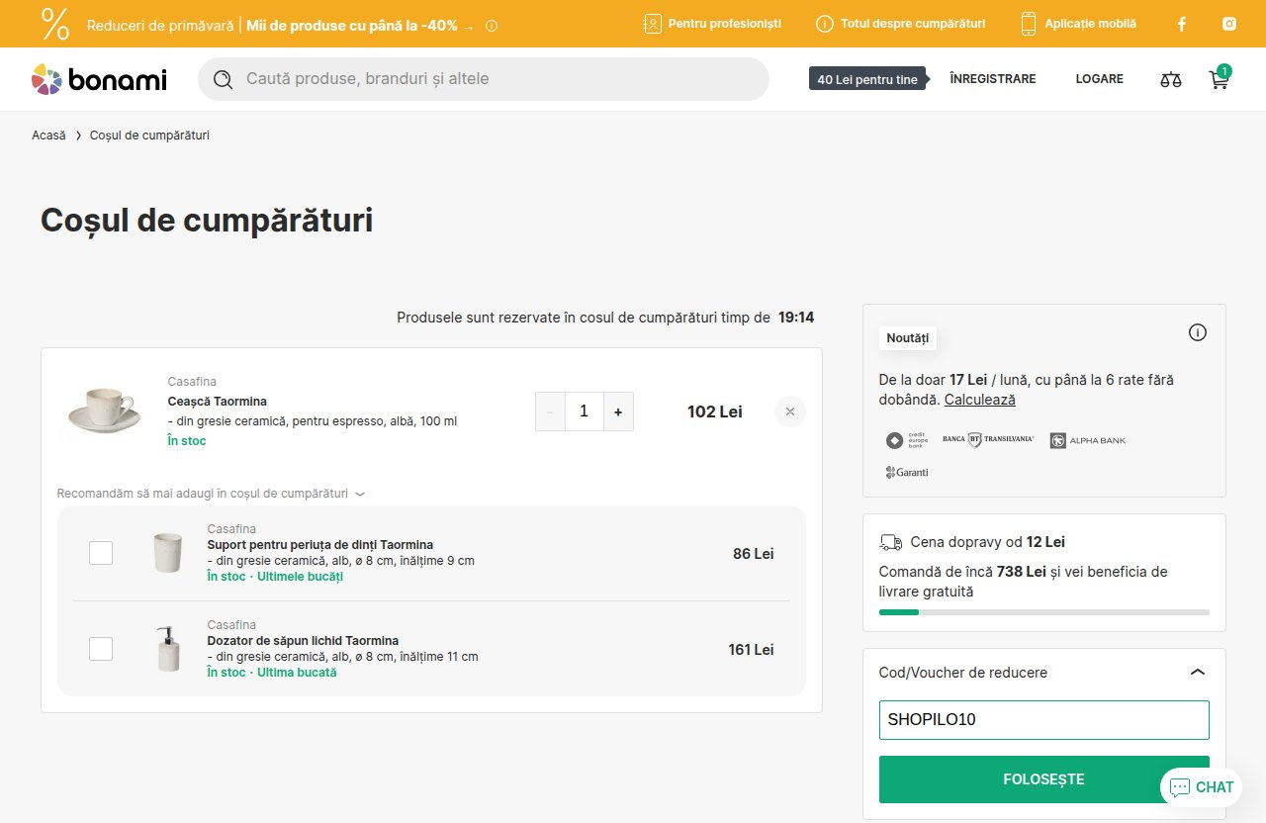
Task: Click the 19:14 reservation timer
Action: click(796, 318)
